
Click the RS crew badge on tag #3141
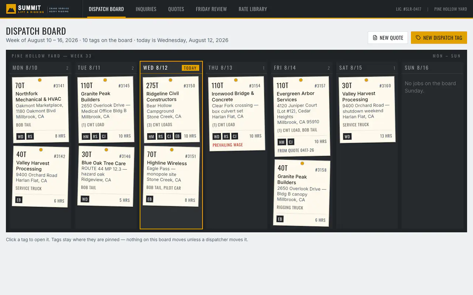[x=30, y=136]
